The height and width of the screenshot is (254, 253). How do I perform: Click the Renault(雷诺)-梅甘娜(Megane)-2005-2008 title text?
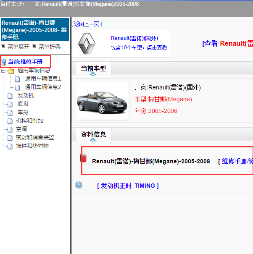pyautogui.click(x=151, y=161)
